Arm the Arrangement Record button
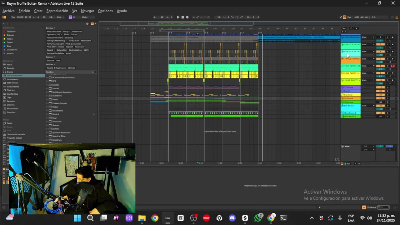Image resolution: width=400 pixels, height=225 pixels. 187,17
